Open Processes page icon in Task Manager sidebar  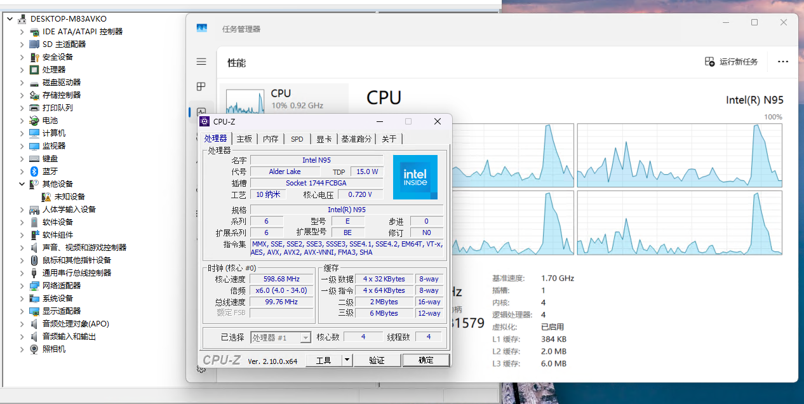[201, 86]
